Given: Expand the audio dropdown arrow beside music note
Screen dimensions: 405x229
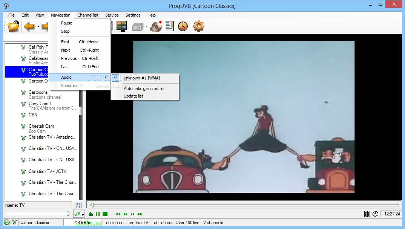Looking at the screenshot, I should (83, 214).
